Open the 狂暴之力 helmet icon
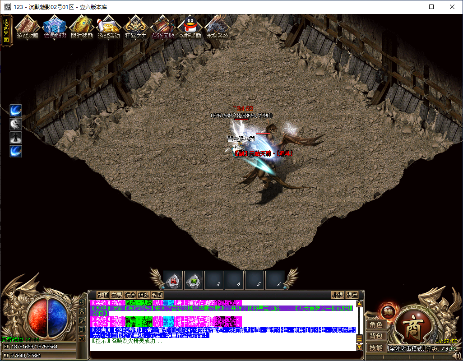 pos(136,27)
